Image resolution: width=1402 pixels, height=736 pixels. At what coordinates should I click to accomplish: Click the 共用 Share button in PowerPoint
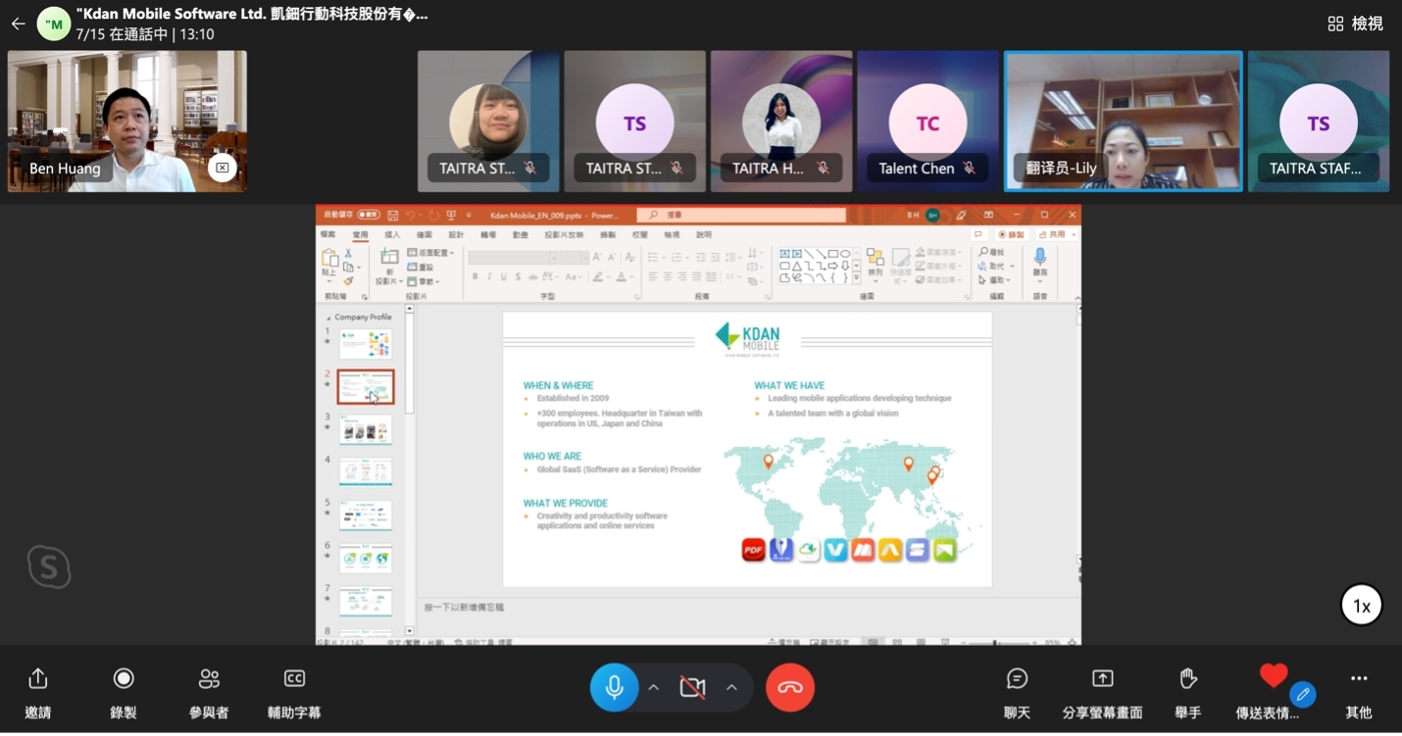click(1057, 235)
